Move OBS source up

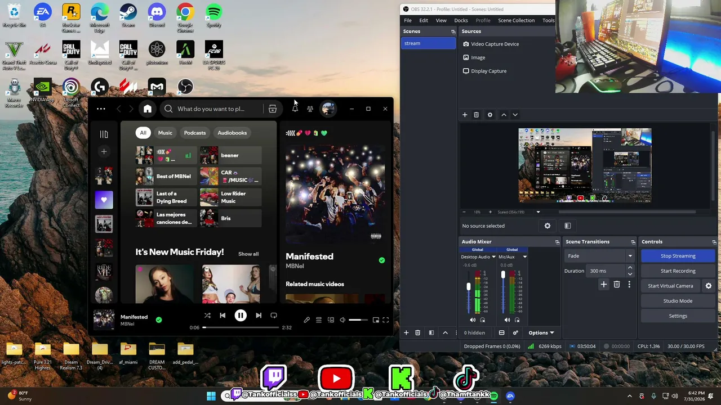(504, 115)
